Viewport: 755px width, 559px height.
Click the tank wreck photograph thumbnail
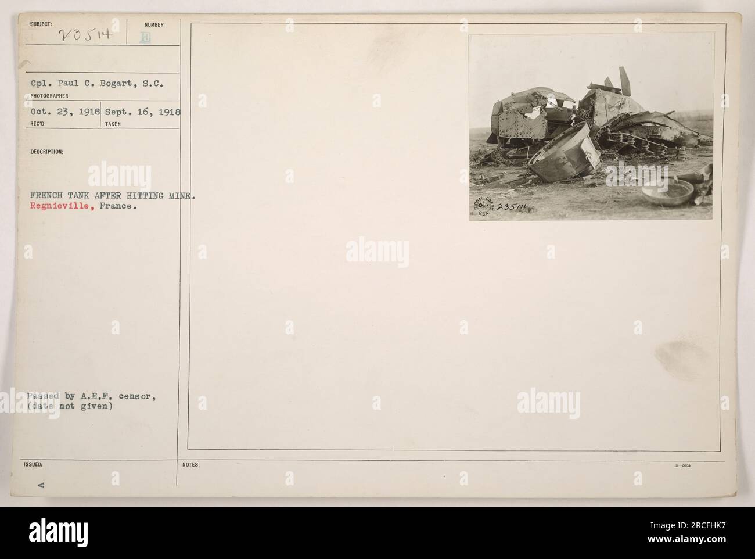(x=591, y=126)
